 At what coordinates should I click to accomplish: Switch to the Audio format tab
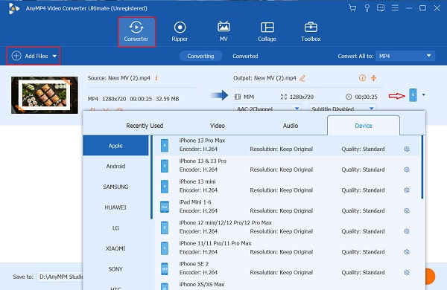[x=291, y=126]
